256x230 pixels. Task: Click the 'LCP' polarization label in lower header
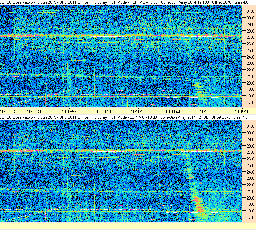[x=133, y=117]
